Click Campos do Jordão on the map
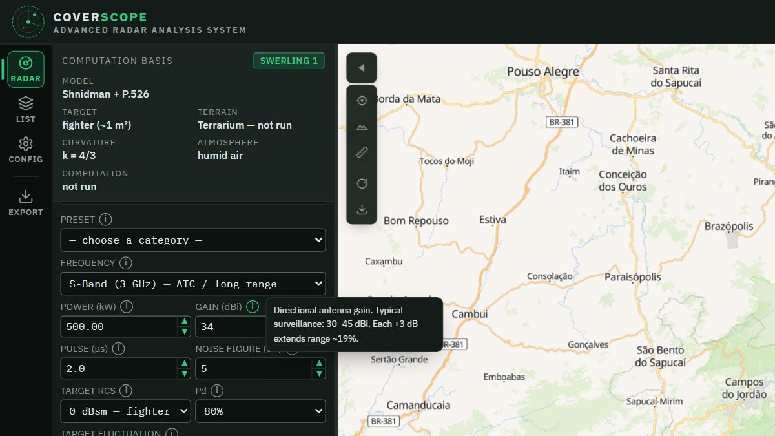775x436 pixels. click(745, 389)
